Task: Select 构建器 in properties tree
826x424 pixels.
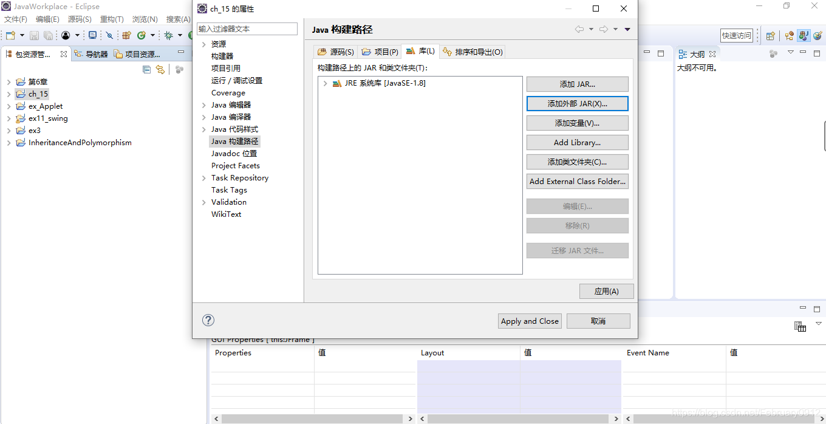Action: click(x=222, y=56)
